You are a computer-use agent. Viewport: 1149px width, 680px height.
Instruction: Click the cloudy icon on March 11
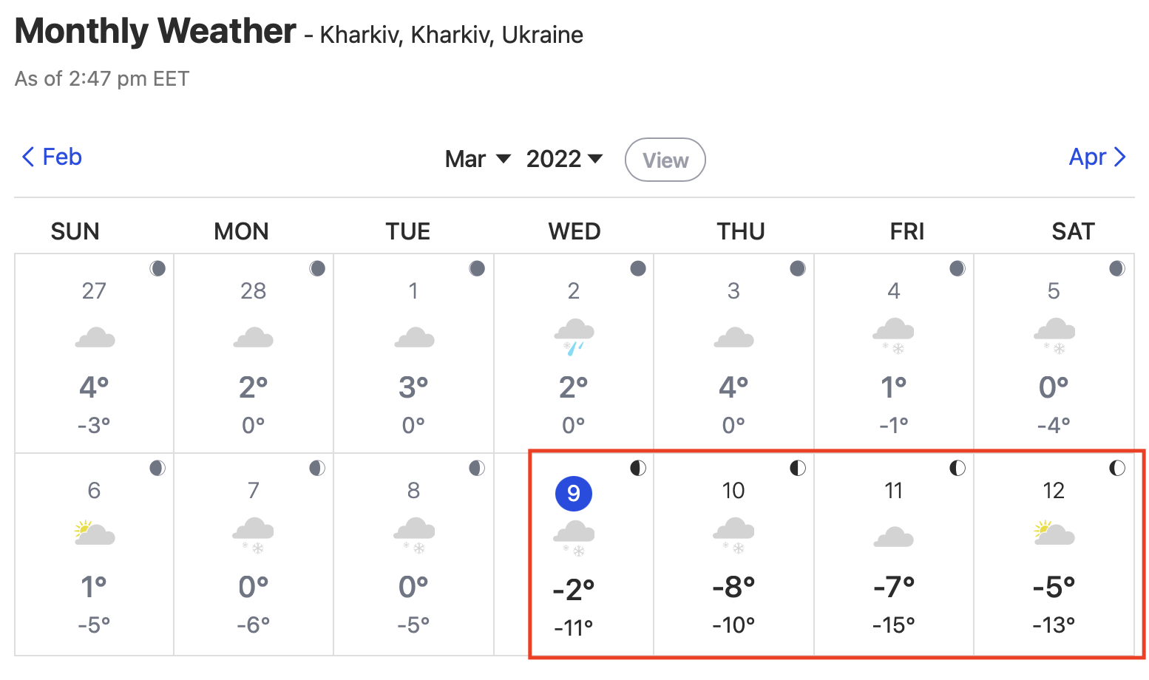894,536
